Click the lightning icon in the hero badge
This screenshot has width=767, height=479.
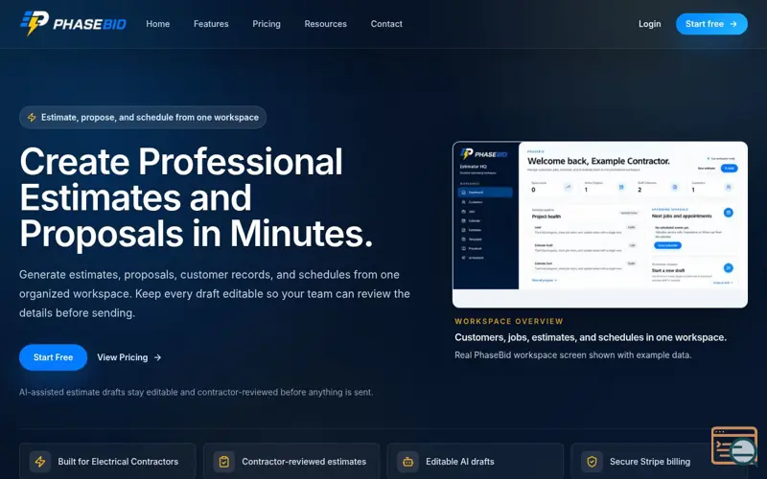(x=32, y=117)
